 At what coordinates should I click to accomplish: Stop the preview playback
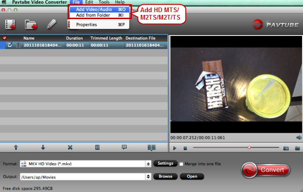(x=185, y=148)
